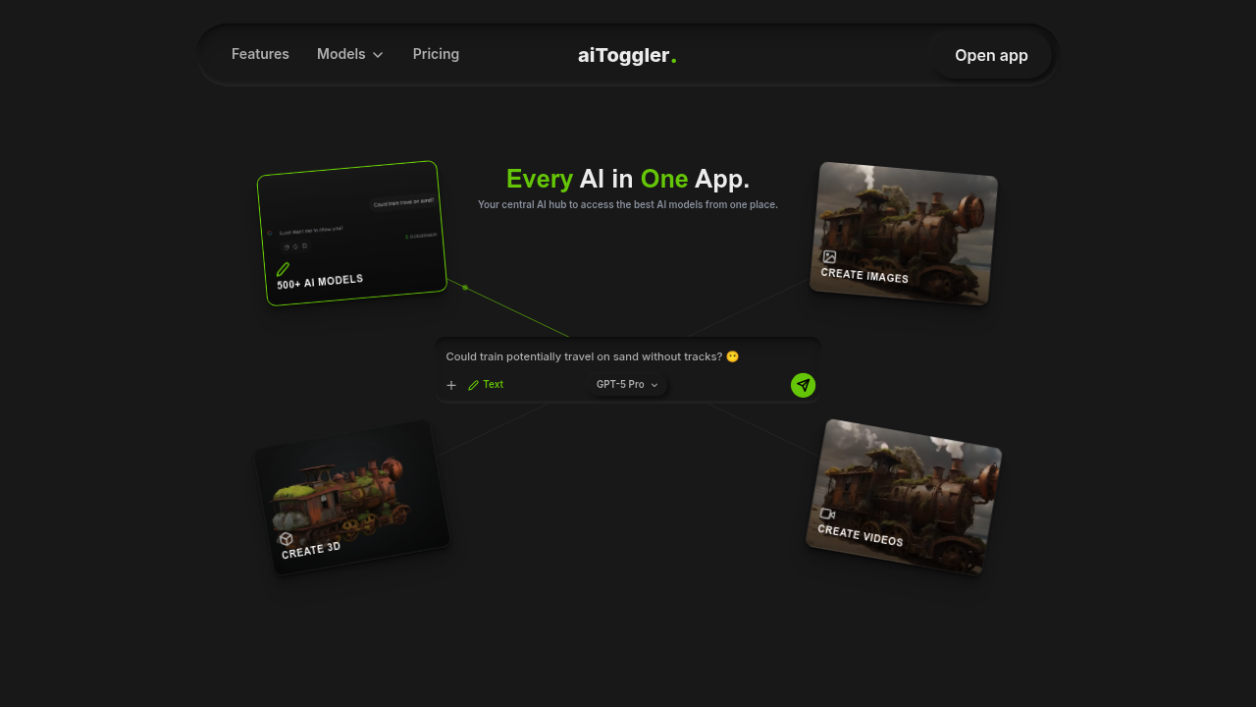Open the GPT-5 Pro model selector
The width and height of the screenshot is (1256, 707).
pos(622,384)
